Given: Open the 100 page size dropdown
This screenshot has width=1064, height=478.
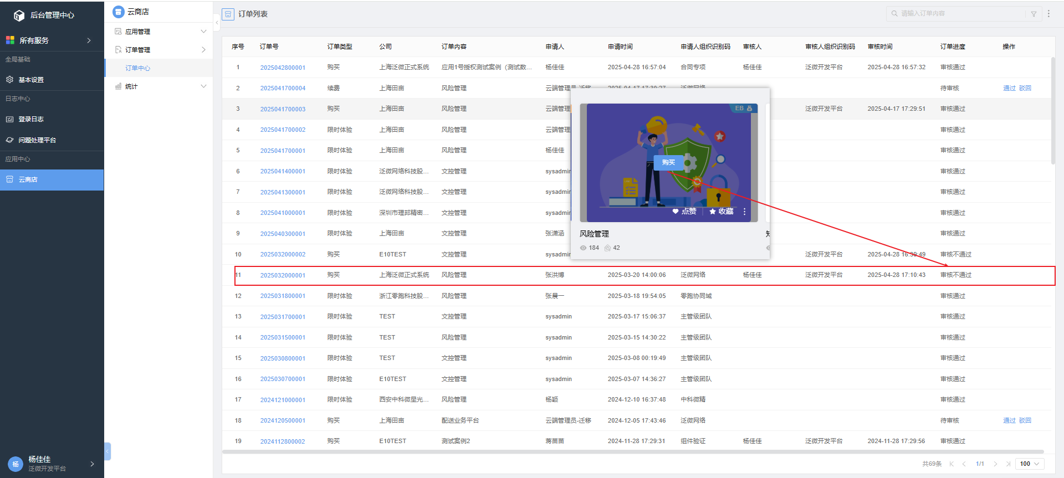Looking at the screenshot, I should tap(1030, 464).
